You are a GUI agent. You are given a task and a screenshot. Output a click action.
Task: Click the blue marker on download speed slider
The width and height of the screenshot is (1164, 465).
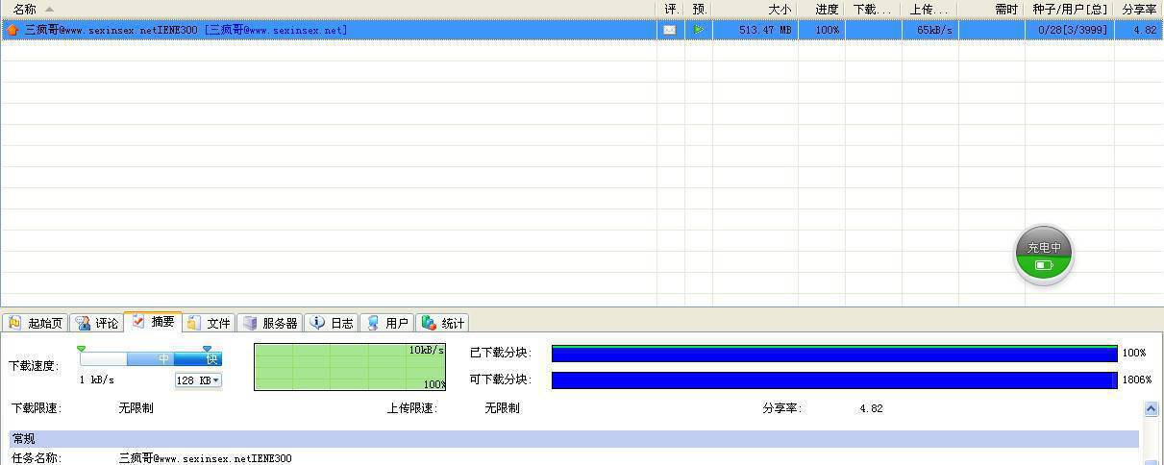pos(207,349)
